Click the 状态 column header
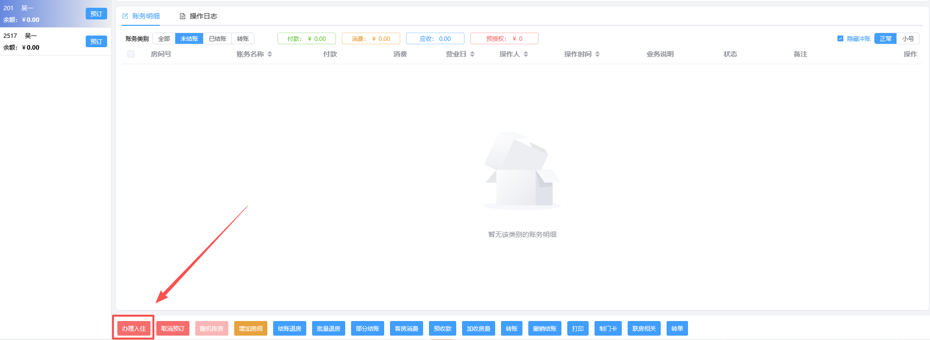The width and height of the screenshot is (930, 340). click(x=730, y=54)
